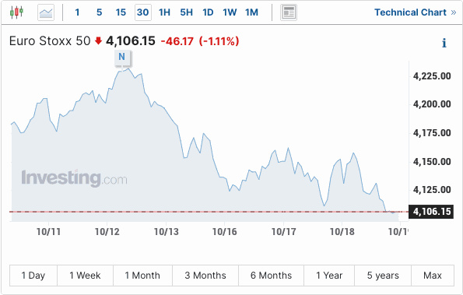Click the 10/12 date label
Image resolution: width=463 pixels, height=295 pixels.
pos(107,232)
